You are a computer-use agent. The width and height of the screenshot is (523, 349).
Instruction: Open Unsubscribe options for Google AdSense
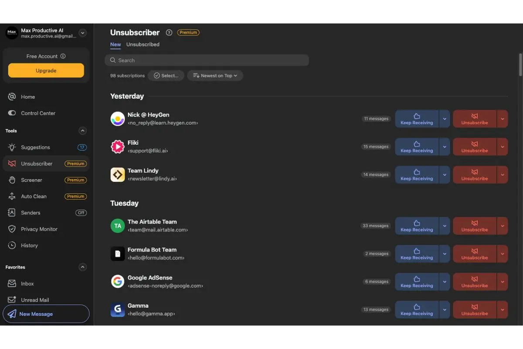tap(503, 281)
